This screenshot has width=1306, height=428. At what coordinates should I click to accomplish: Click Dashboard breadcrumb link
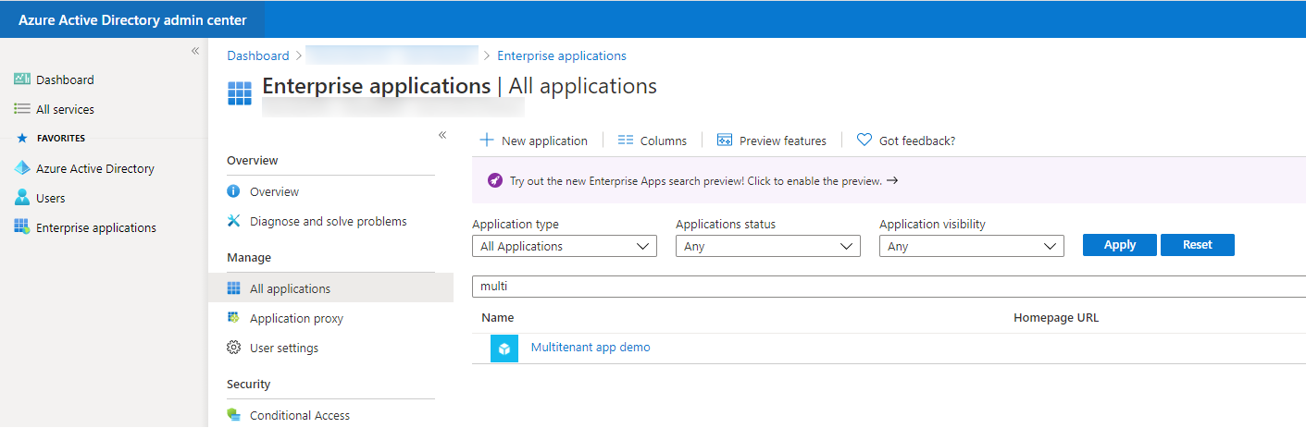(258, 55)
